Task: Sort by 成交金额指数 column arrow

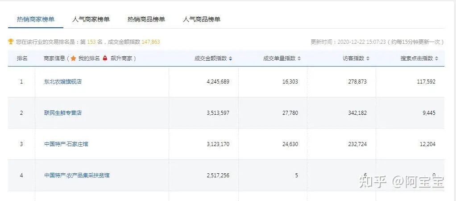Action: coord(230,59)
